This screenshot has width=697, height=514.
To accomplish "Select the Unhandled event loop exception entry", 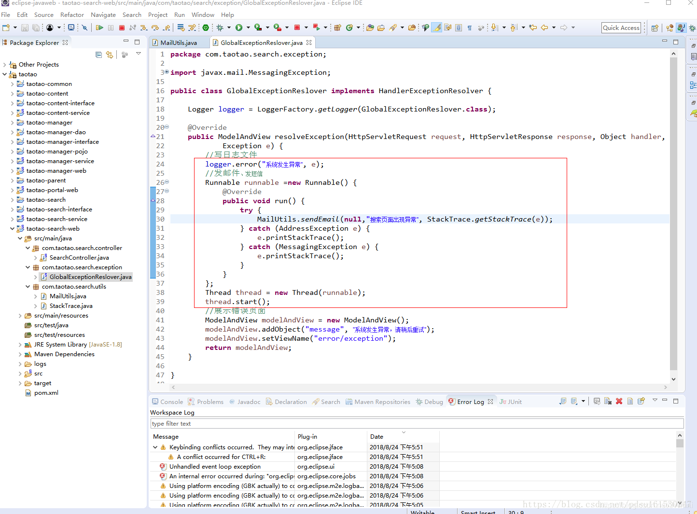I will [215, 467].
